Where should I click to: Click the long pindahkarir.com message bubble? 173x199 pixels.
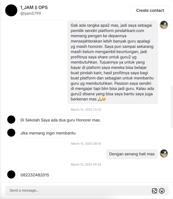(x=113, y=62)
